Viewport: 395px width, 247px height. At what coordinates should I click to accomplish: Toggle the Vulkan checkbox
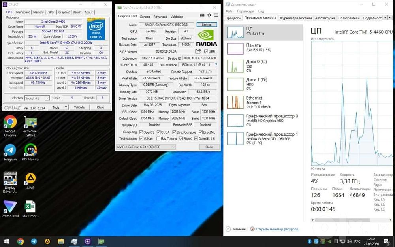[141, 138]
